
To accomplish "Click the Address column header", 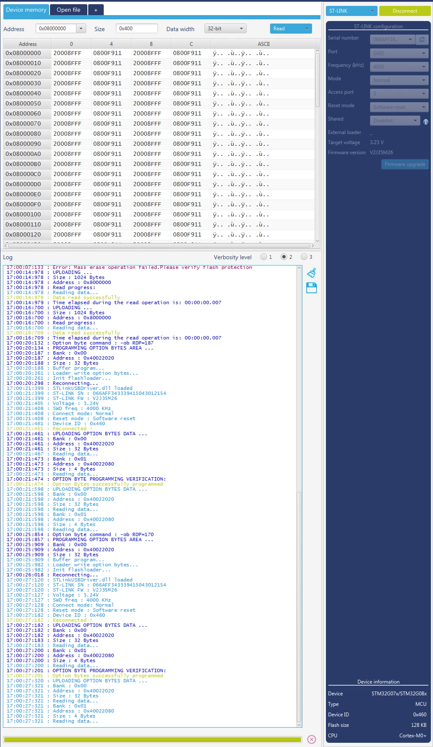I will tap(28, 44).
